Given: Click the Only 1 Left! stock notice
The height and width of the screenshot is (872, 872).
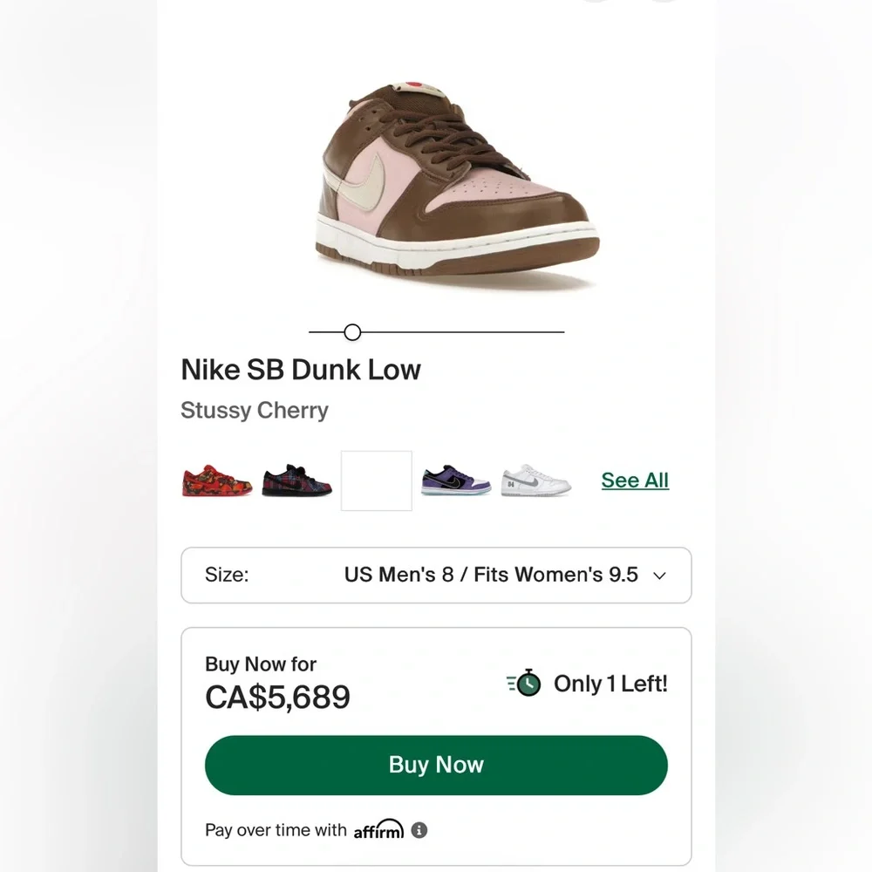Looking at the screenshot, I should tap(610, 685).
